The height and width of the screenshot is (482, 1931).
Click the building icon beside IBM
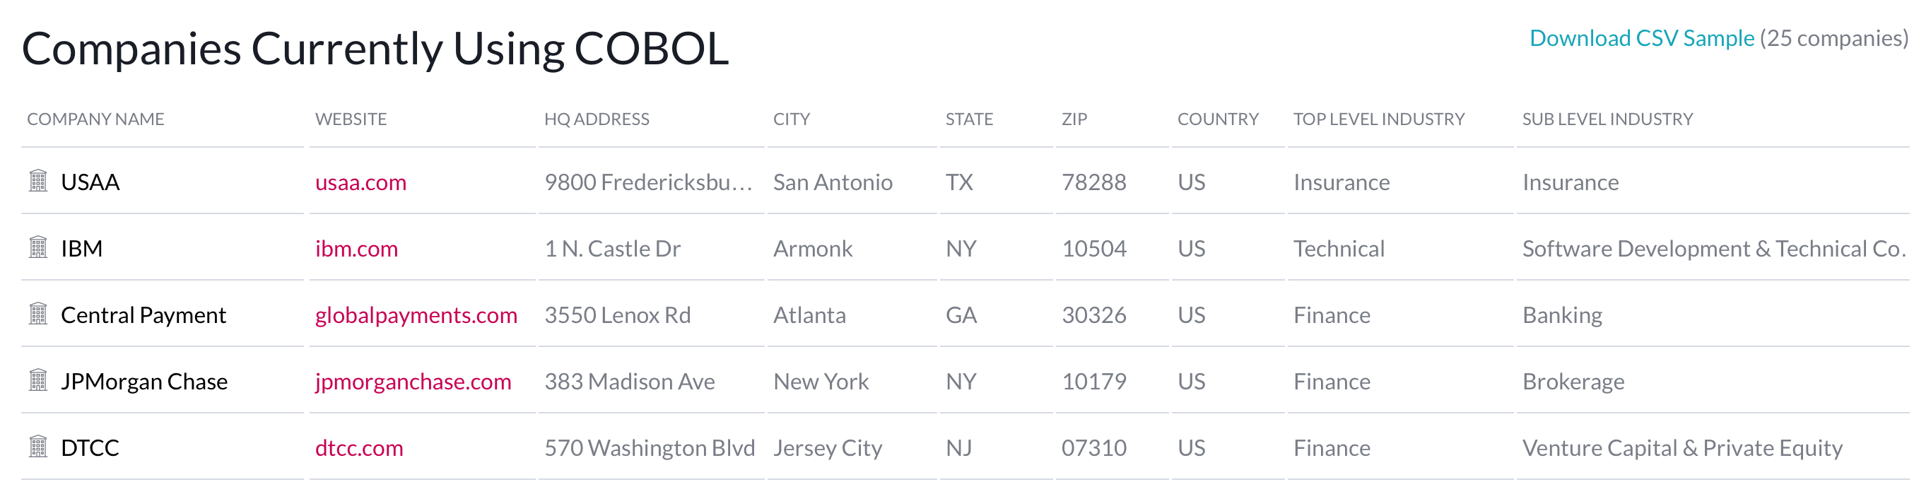(38, 247)
